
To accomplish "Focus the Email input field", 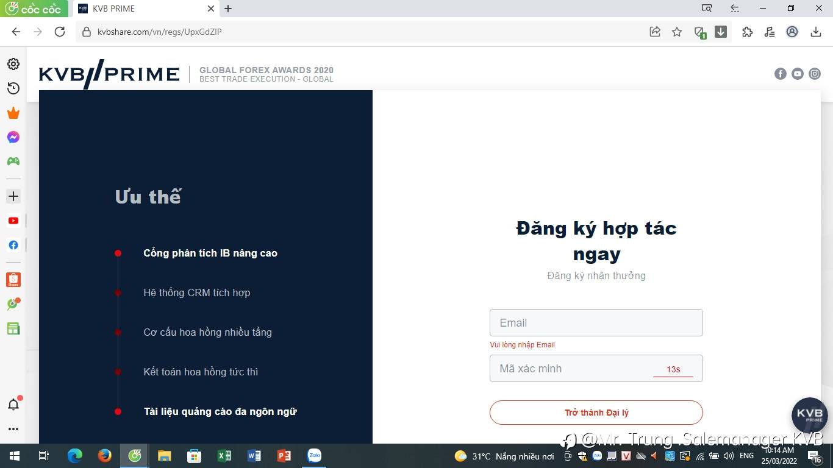I will tap(596, 323).
